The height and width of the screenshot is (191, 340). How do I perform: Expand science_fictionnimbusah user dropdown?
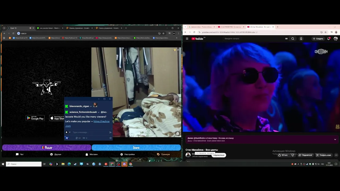[99, 112]
